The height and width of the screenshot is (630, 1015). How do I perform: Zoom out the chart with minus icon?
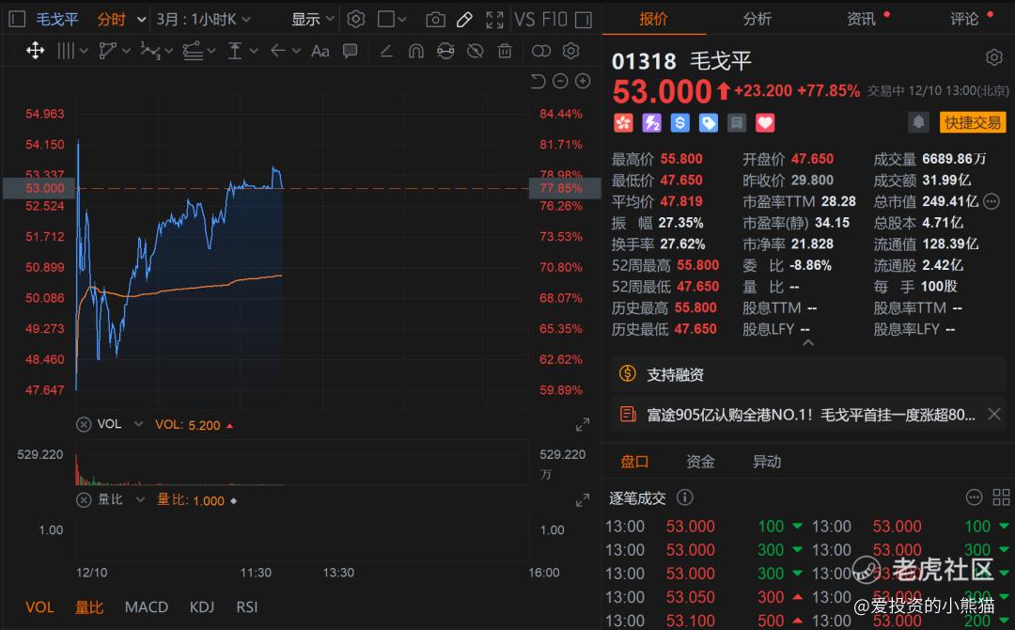click(x=560, y=81)
